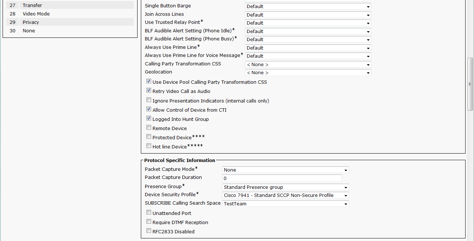This screenshot has width=474, height=241.
Task: Click the Packet Capture Duration field
Action: (x=282, y=179)
